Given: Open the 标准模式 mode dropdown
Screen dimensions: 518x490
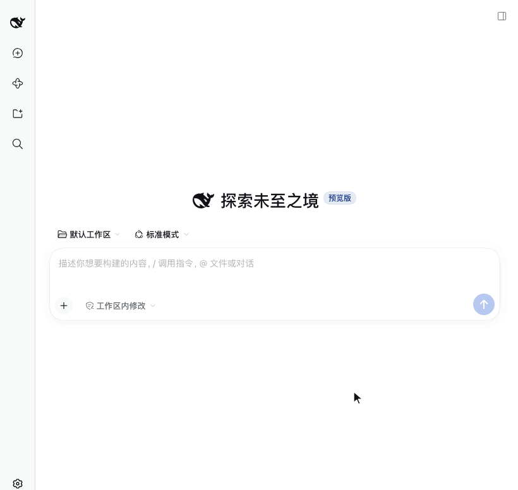Looking at the screenshot, I should [162, 234].
